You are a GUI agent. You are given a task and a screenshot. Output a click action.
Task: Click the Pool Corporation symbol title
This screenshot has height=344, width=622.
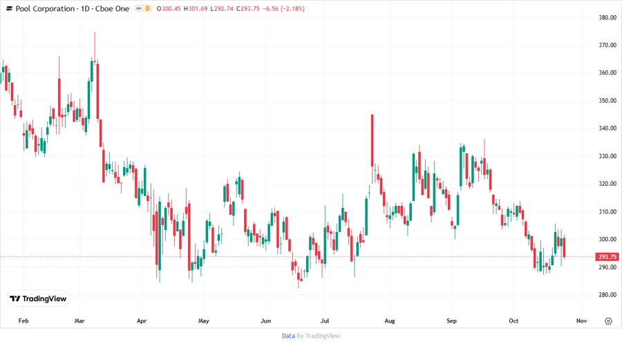tap(72, 8)
